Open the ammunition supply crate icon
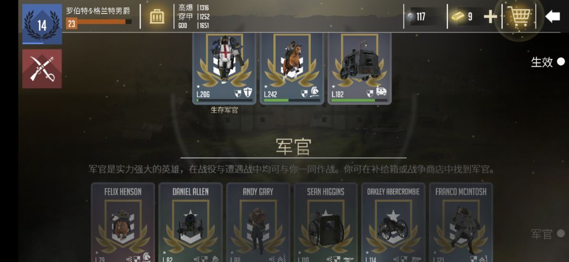The height and width of the screenshot is (262, 569). pos(157,16)
